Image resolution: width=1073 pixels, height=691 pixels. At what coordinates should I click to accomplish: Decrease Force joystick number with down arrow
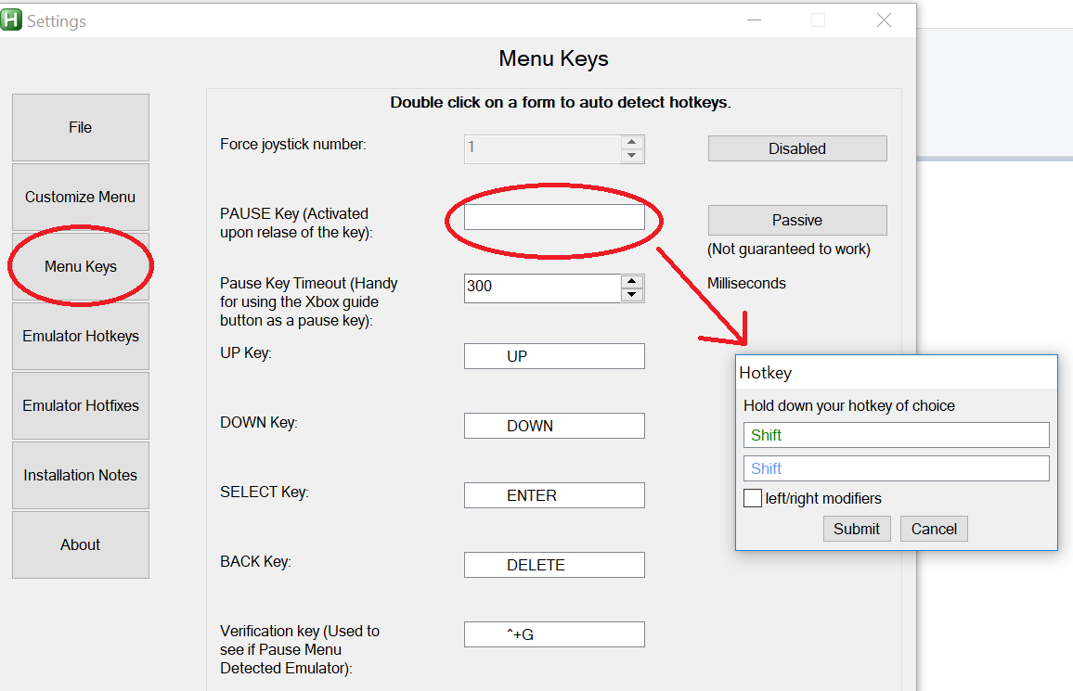(x=631, y=156)
